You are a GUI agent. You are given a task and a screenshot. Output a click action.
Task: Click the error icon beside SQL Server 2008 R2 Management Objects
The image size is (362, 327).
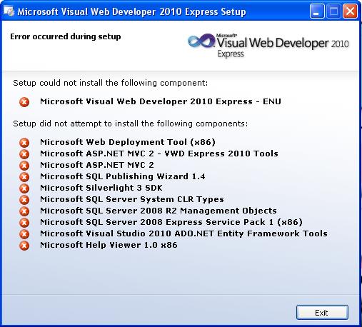[24, 211]
